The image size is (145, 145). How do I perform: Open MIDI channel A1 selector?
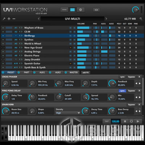tap(16, 28)
